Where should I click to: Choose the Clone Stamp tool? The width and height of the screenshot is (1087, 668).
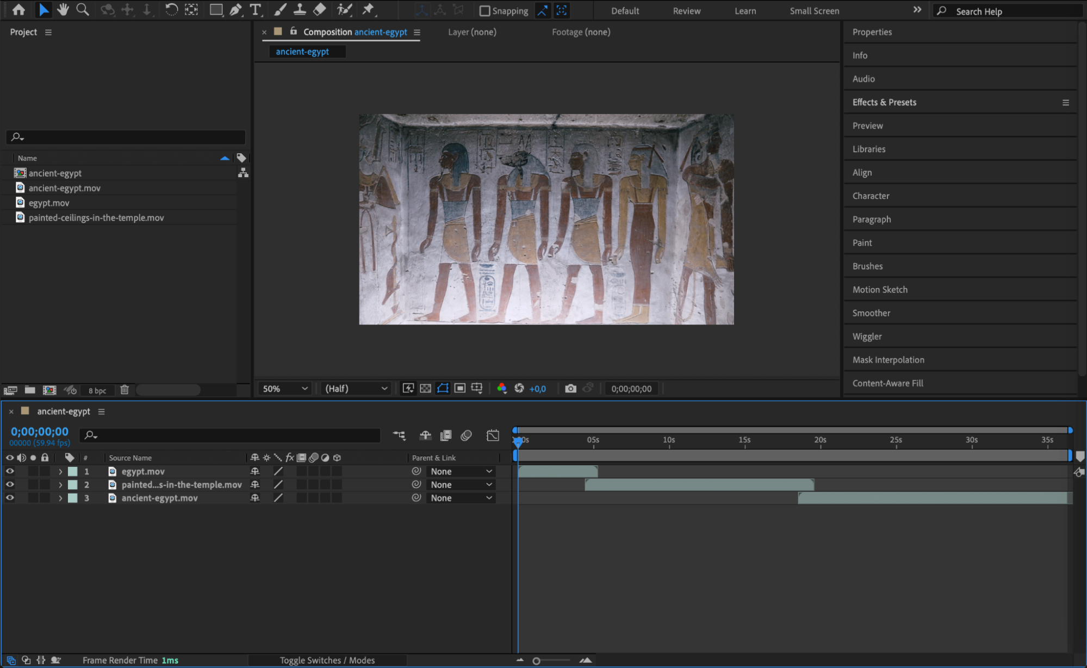(x=300, y=10)
